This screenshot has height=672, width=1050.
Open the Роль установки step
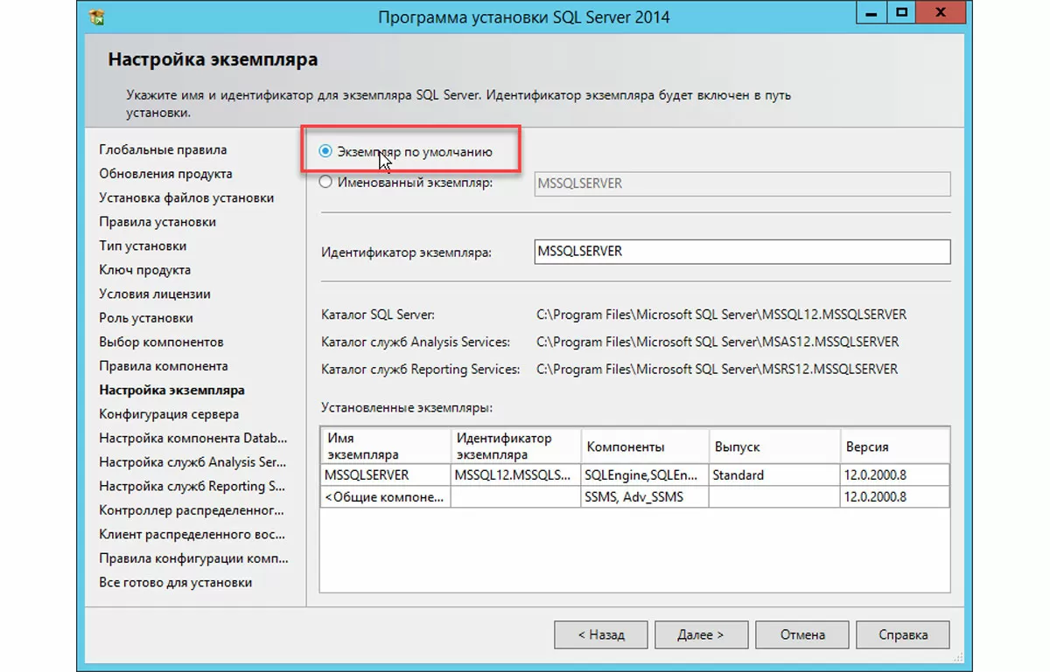(x=146, y=318)
